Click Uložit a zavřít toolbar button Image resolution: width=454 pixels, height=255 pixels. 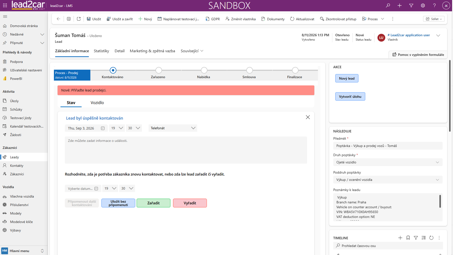click(120, 19)
